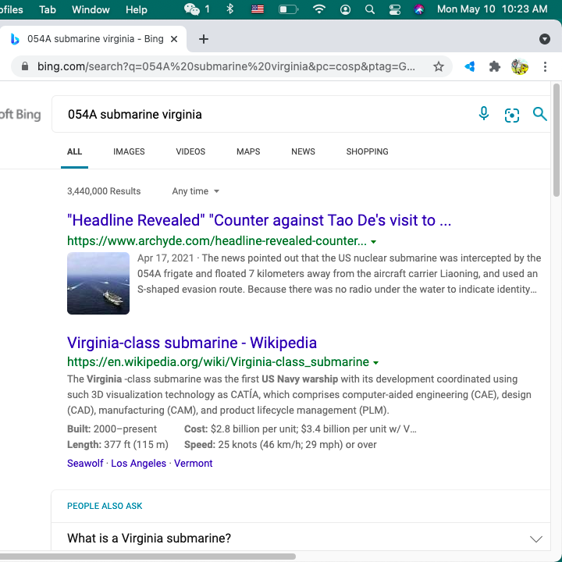562x562 pixels.
Task: Follow the Seawolf related link
Action: pos(85,464)
